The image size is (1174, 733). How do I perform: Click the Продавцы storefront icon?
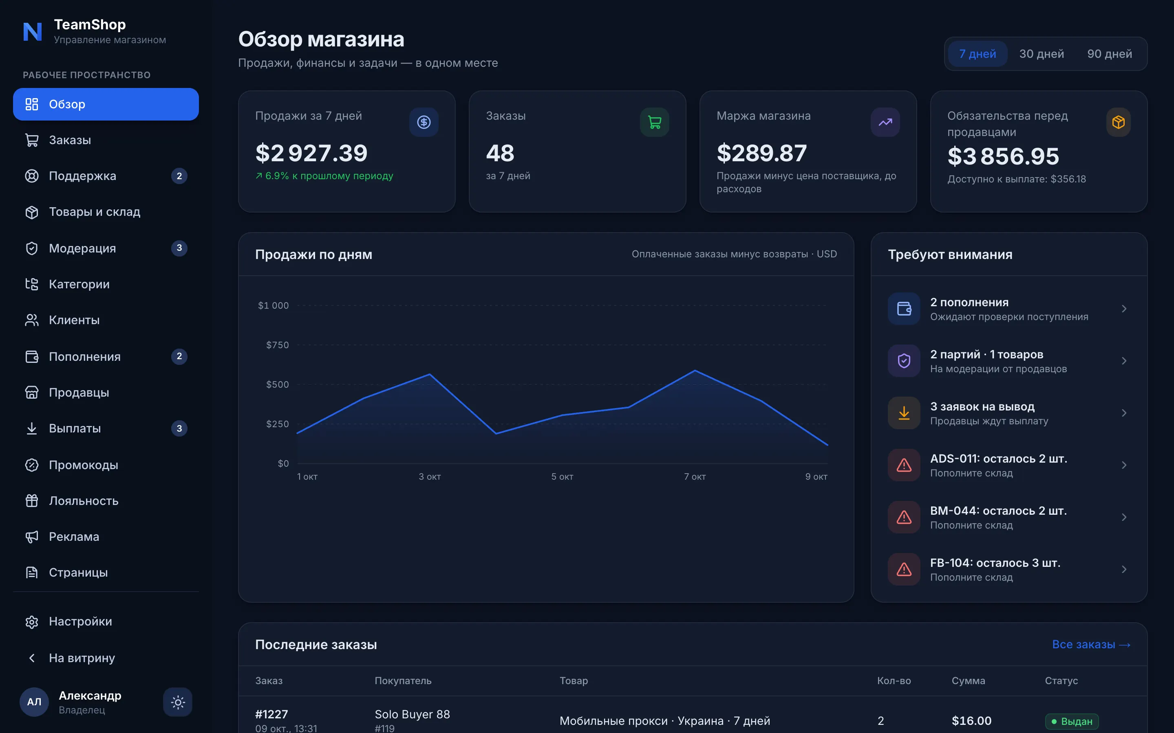click(31, 392)
